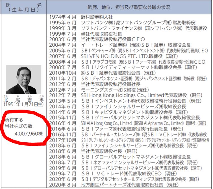Click the date 2010年10月
This screenshot has height=189, width=213.
[x=63, y=73]
